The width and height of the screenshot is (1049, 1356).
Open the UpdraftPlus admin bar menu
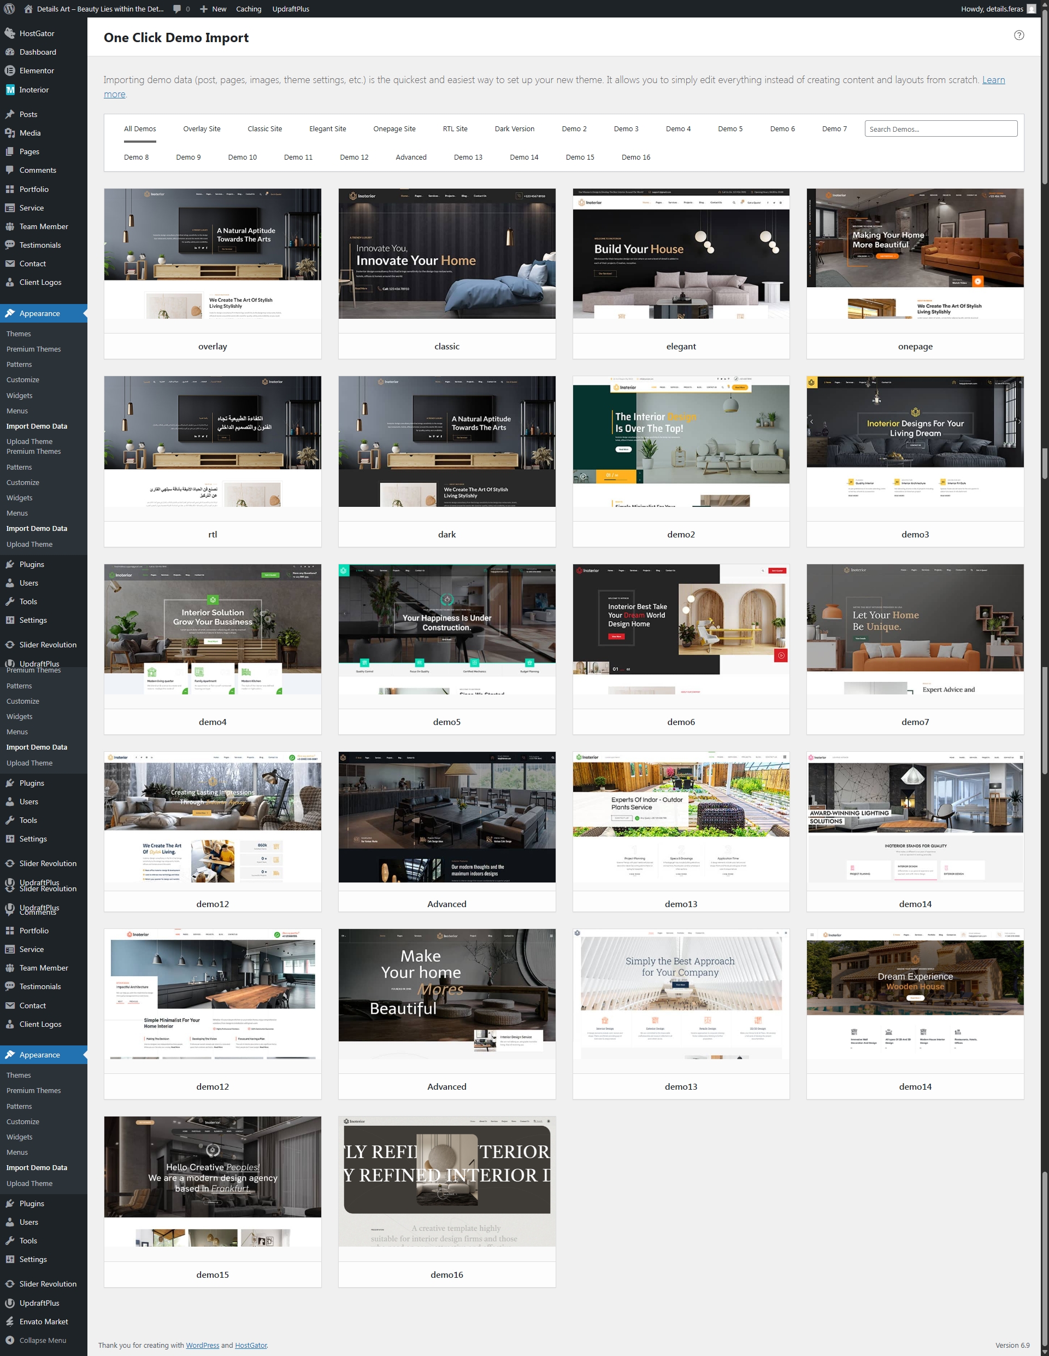pyautogui.click(x=290, y=9)
